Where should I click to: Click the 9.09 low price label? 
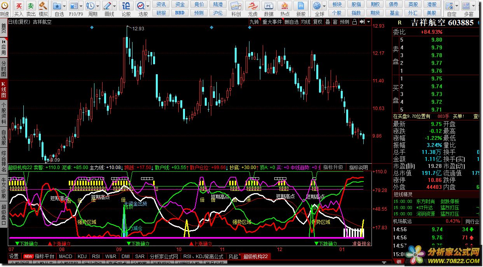click(55, 160)
